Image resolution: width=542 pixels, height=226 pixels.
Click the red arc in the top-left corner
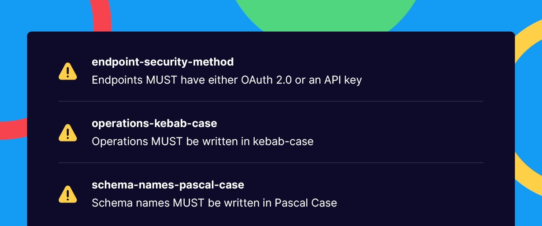pyautogui.click(x=100, y=16)
